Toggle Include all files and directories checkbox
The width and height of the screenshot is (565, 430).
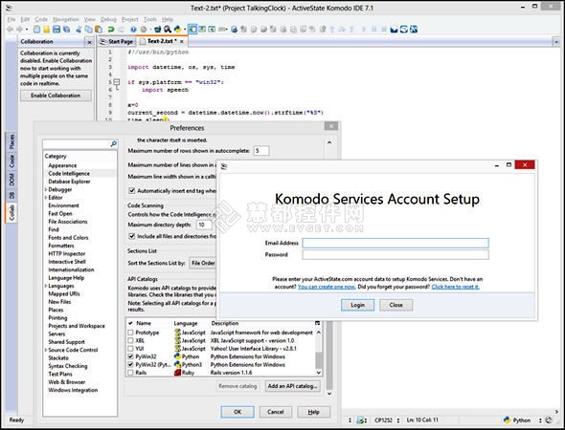tap(132, 236)
